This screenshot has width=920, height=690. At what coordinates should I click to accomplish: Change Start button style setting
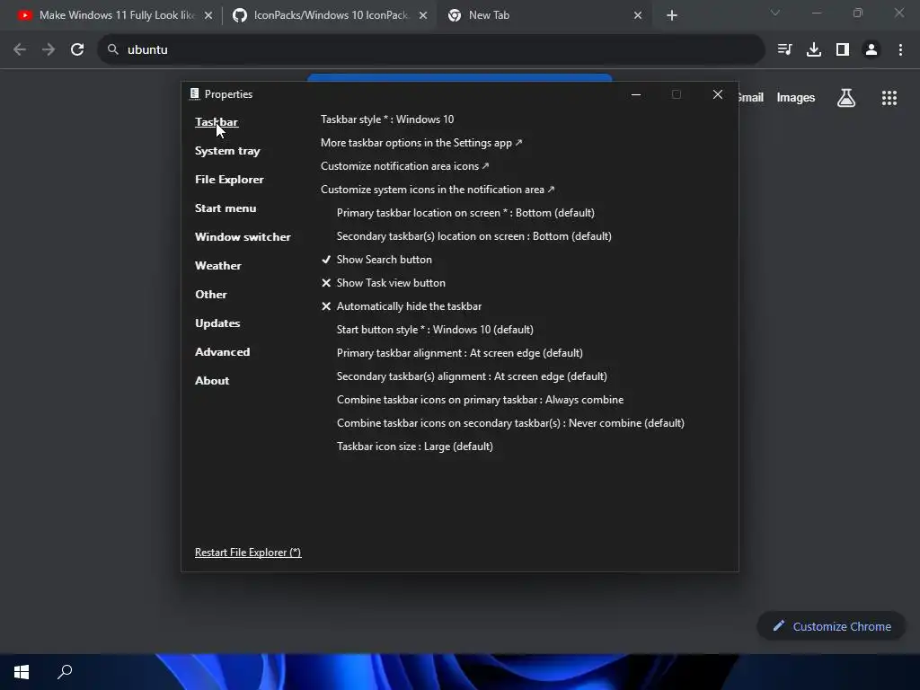(x=435, y=330)
